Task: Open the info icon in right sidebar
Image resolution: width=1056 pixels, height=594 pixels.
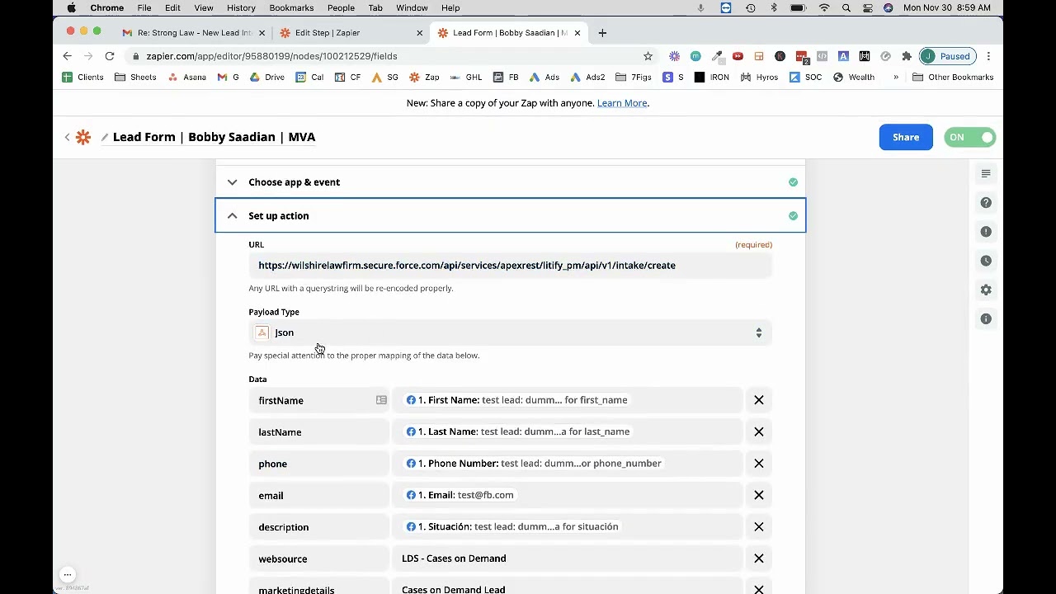Action: click(x=986, y=319)
